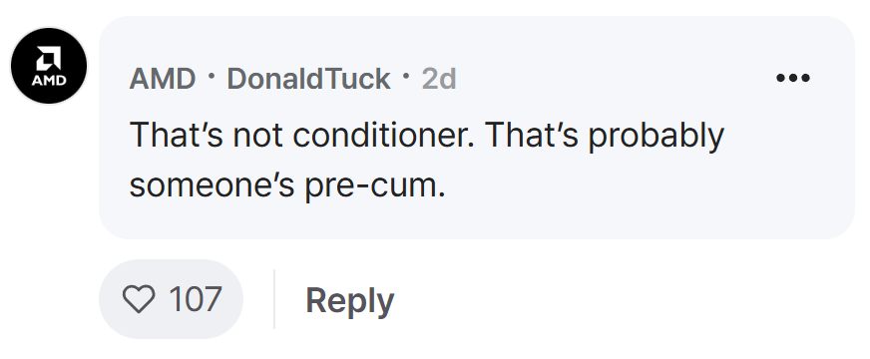
Task: Click the white AMD text inside avatar
Action: (49, 81)
